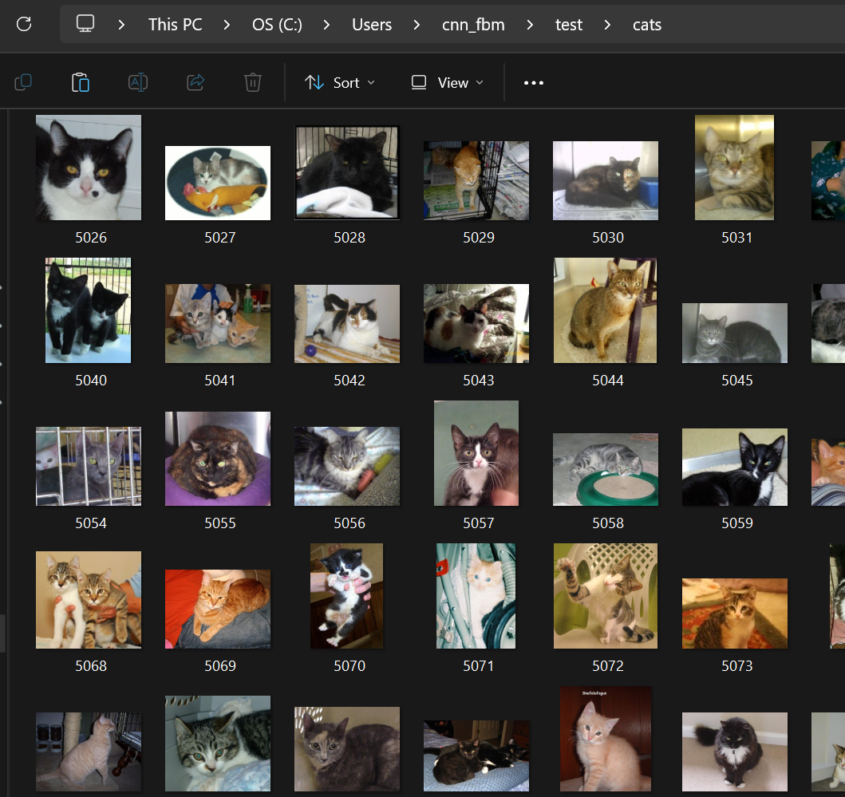The width and height of the screenshot is (845, 797).
Task: Click the Share icon in toolbar
Action: (x=195, y=82)
